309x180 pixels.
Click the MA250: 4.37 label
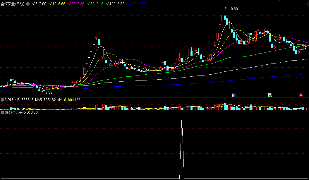[x=135, y=4]
